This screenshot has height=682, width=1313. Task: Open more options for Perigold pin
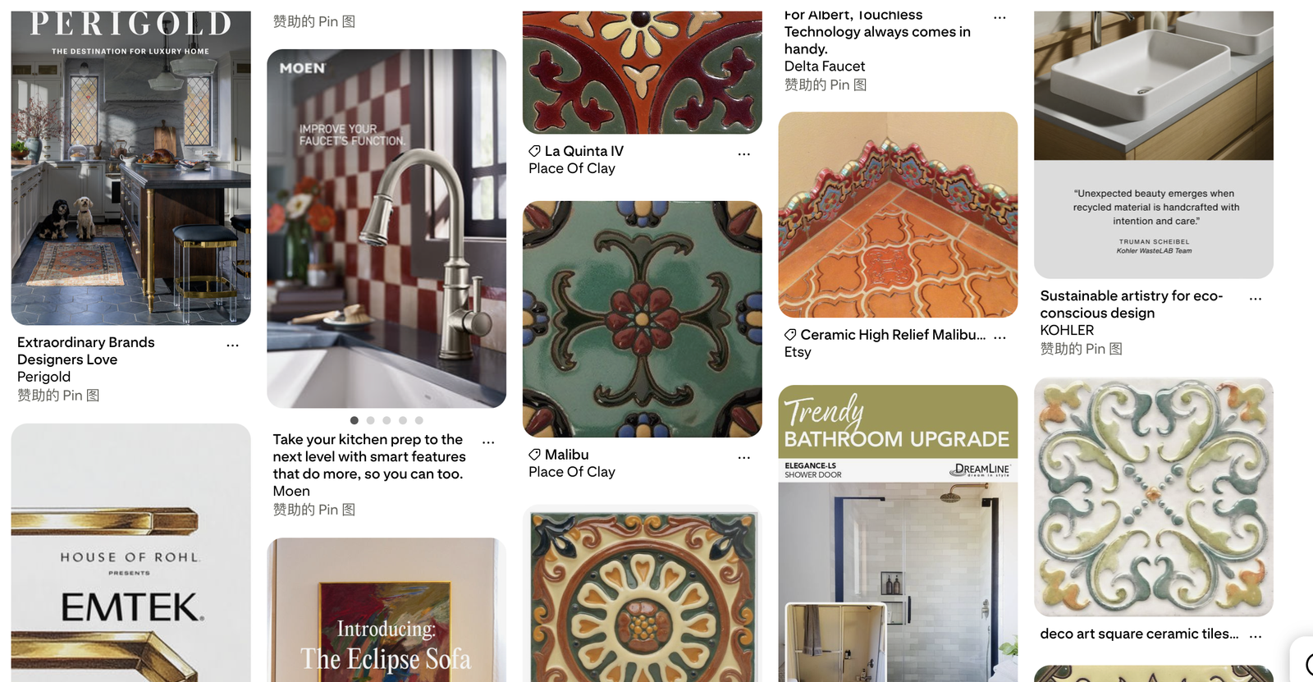233,346
